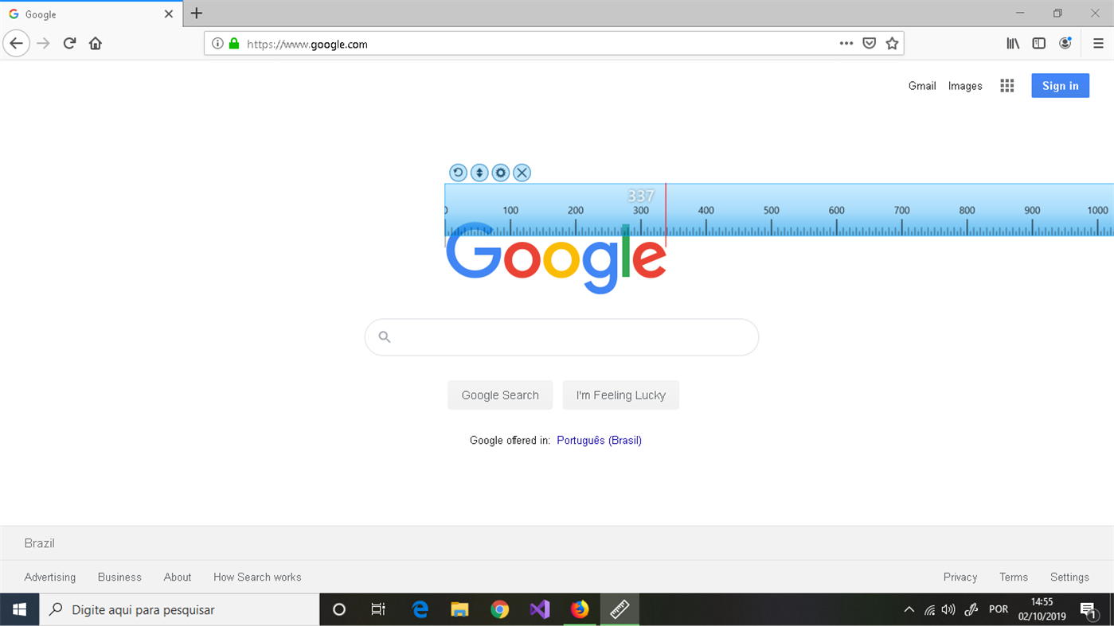Open Cortana from the taskbar circle
The width and height of the screenshot is (1114, 626).
click(x=339, y=609)
